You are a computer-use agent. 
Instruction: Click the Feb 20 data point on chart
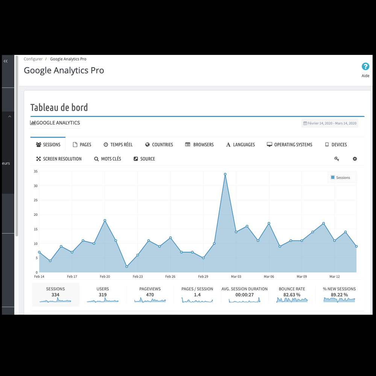105,220
